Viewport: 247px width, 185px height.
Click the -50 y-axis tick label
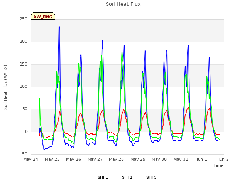[24, 154]
